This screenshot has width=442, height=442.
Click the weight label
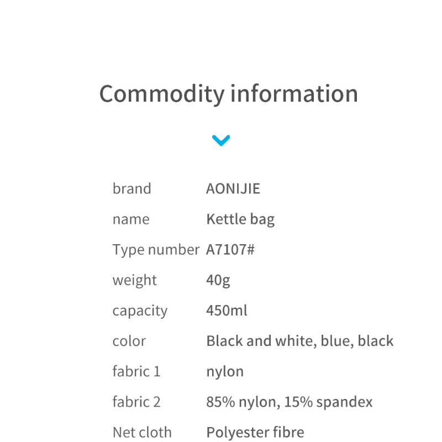[134, 281]
